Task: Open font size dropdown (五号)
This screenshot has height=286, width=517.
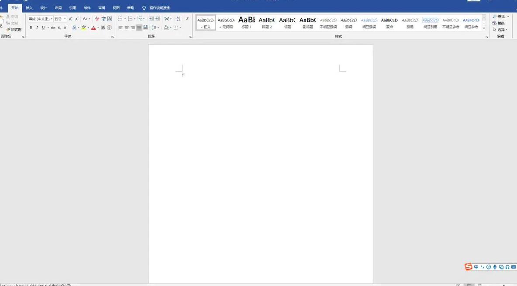Action: (x=65, y=19)
